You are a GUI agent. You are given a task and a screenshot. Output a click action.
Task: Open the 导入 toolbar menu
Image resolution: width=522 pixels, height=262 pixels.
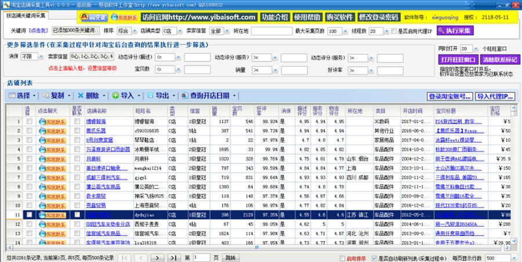click(126, 96)
